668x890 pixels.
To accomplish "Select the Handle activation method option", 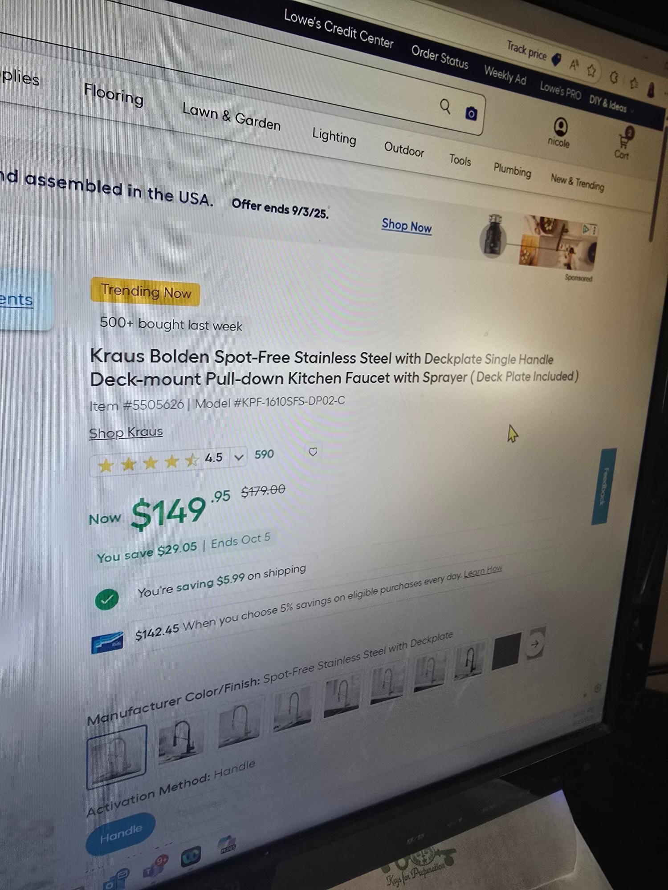I will tap(120, 834).
